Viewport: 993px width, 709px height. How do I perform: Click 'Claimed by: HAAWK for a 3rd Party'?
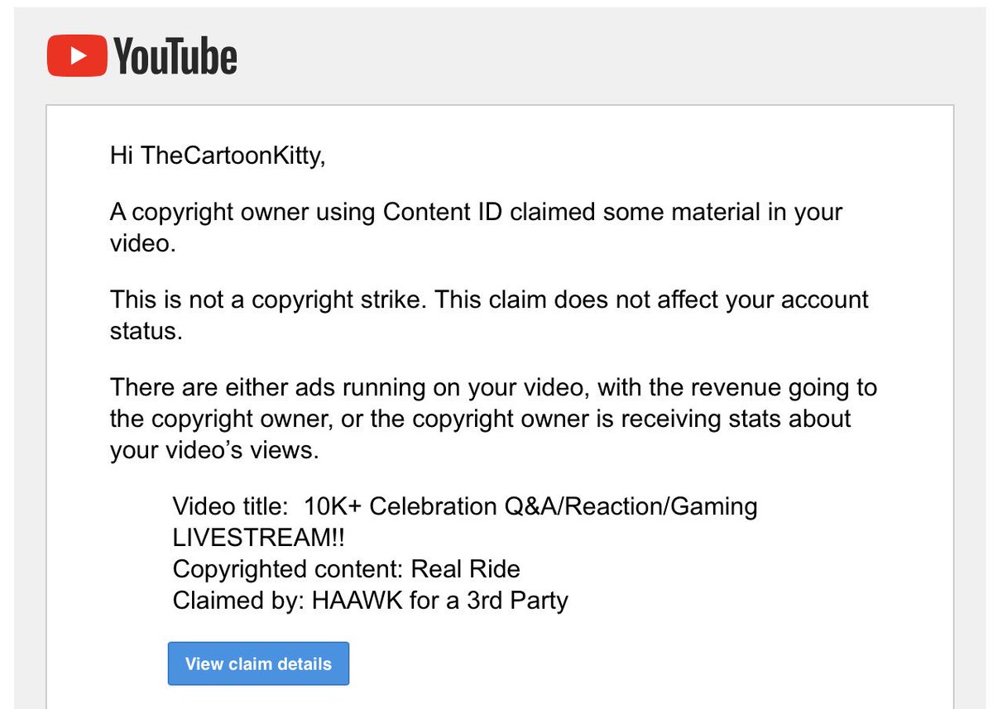coord(370,600)
